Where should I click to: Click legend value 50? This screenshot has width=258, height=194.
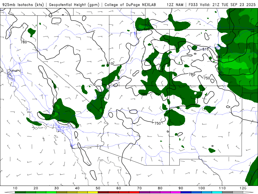coord(98,188)
